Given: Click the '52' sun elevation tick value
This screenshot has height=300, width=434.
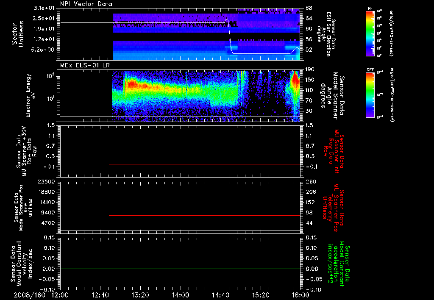Looking at the screenshot, I should coord(309,50).
